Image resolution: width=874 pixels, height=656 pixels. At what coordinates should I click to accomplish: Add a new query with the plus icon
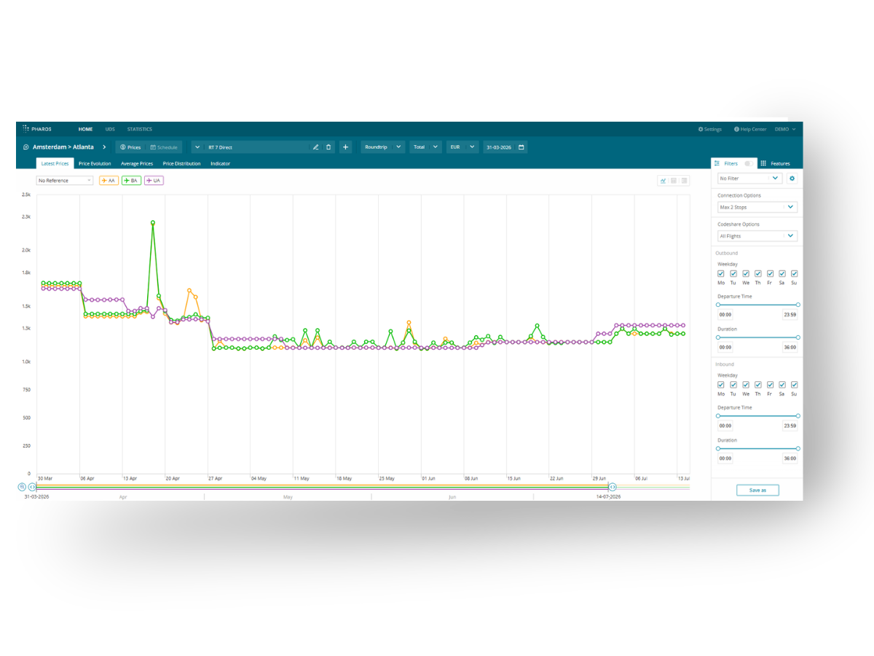pyautogui.click(x=345, y=147)
